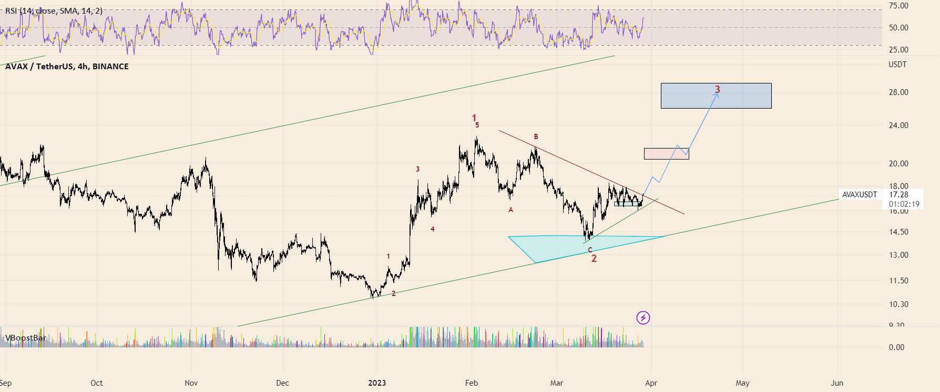The height and width of the screenshot is (392, 940).
Task: Click the 10.30 price axis label
Action: (898, 304)
